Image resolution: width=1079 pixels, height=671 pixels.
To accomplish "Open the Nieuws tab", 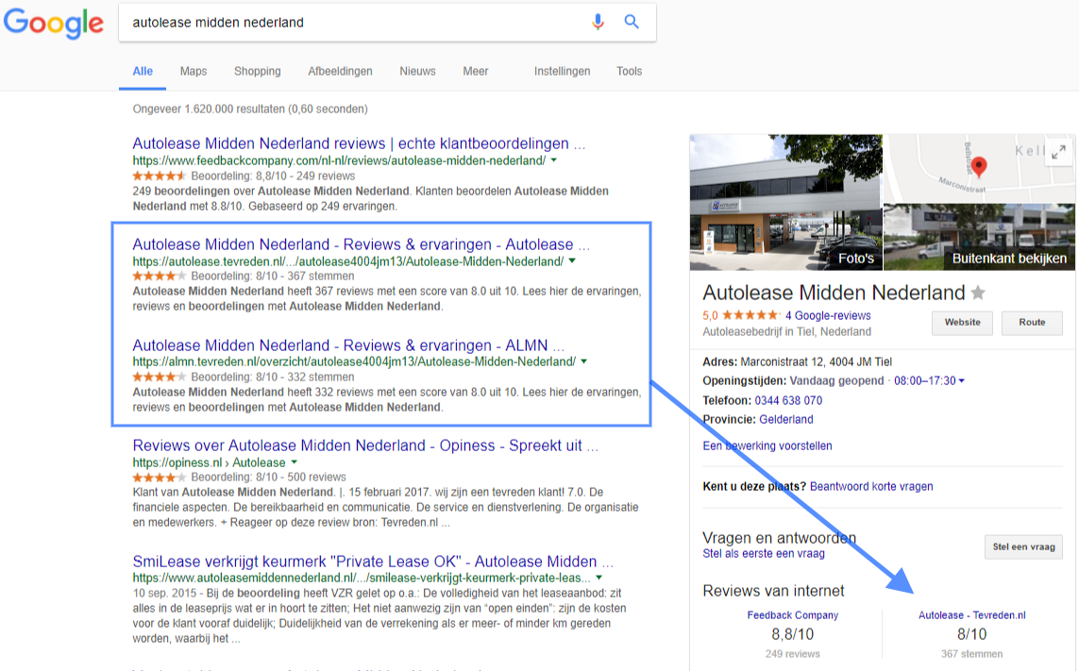I will click(x=417, y=71).
